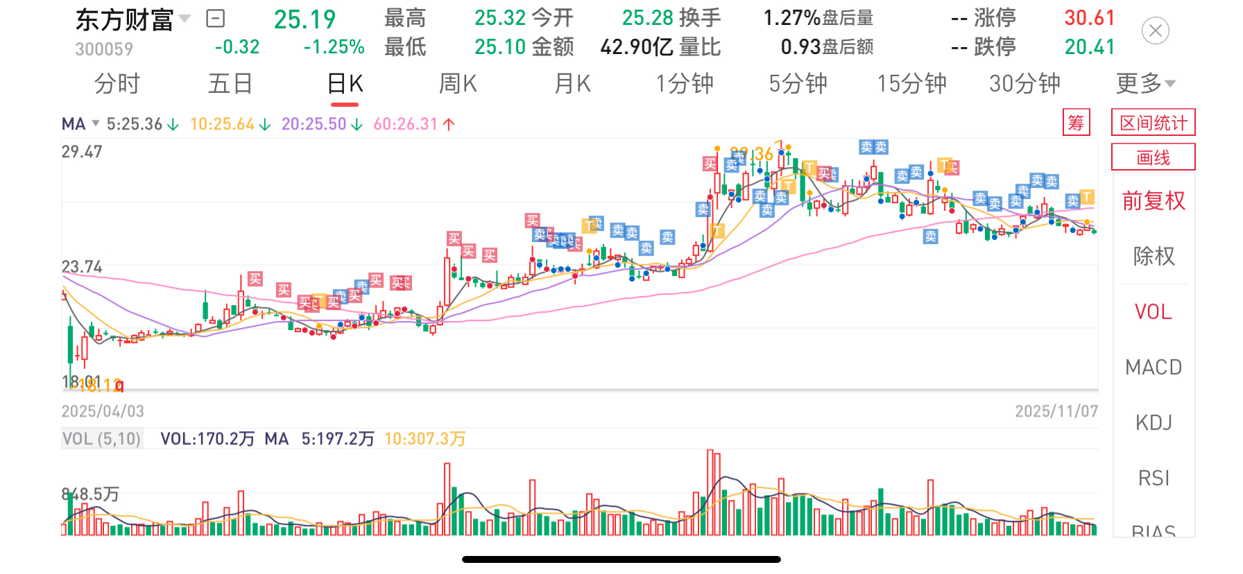Expand the MA indicator dropdown triangle
Screen dimensions: 1243x574
[x=96, y=123]
